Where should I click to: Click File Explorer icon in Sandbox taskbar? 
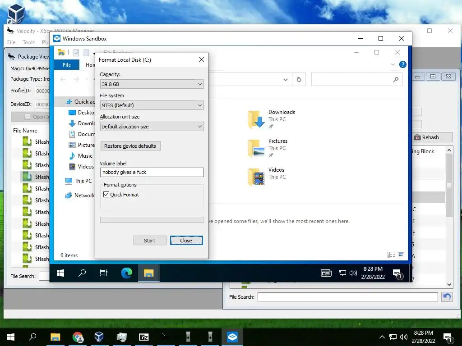tap(148, 273)
